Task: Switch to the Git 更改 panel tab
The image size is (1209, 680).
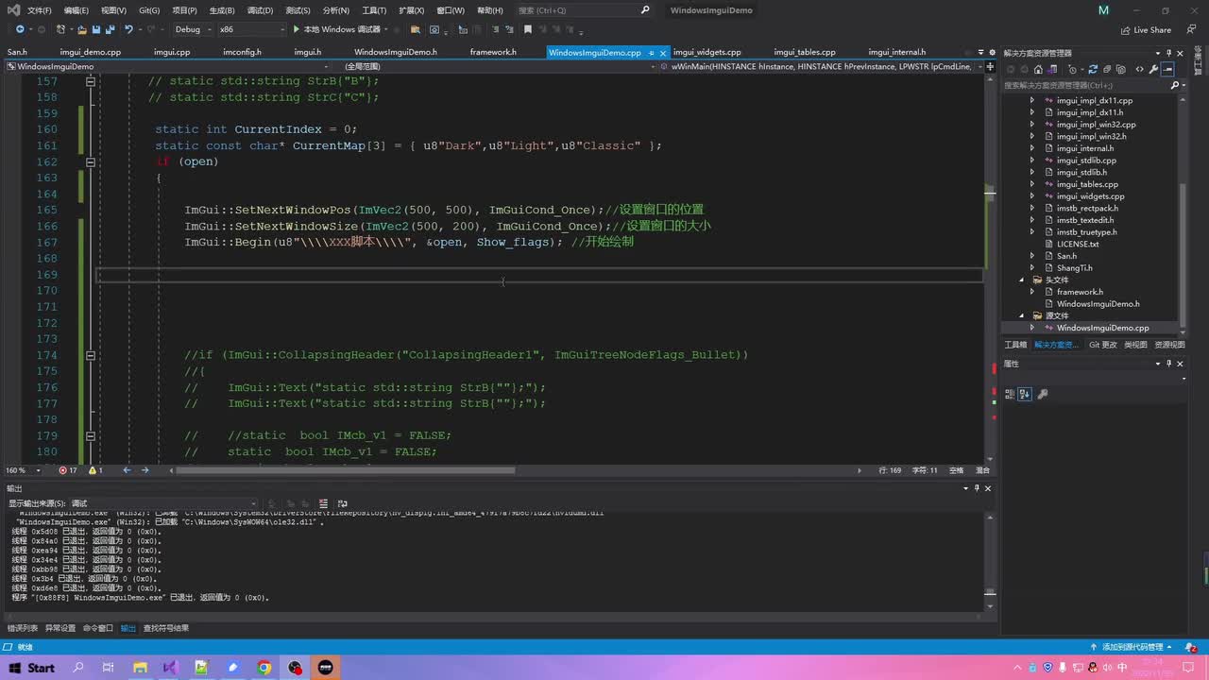Action: 1101,345
